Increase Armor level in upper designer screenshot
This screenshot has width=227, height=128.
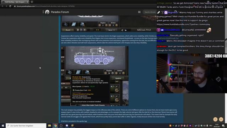[x=116, y=25]
